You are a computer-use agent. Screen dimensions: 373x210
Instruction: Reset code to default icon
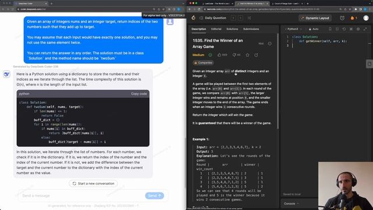pos(344,29)
